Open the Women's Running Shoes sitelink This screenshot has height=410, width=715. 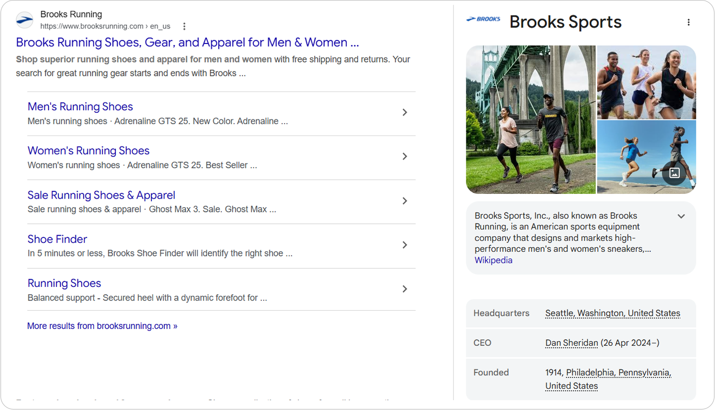tap(88, 150)
